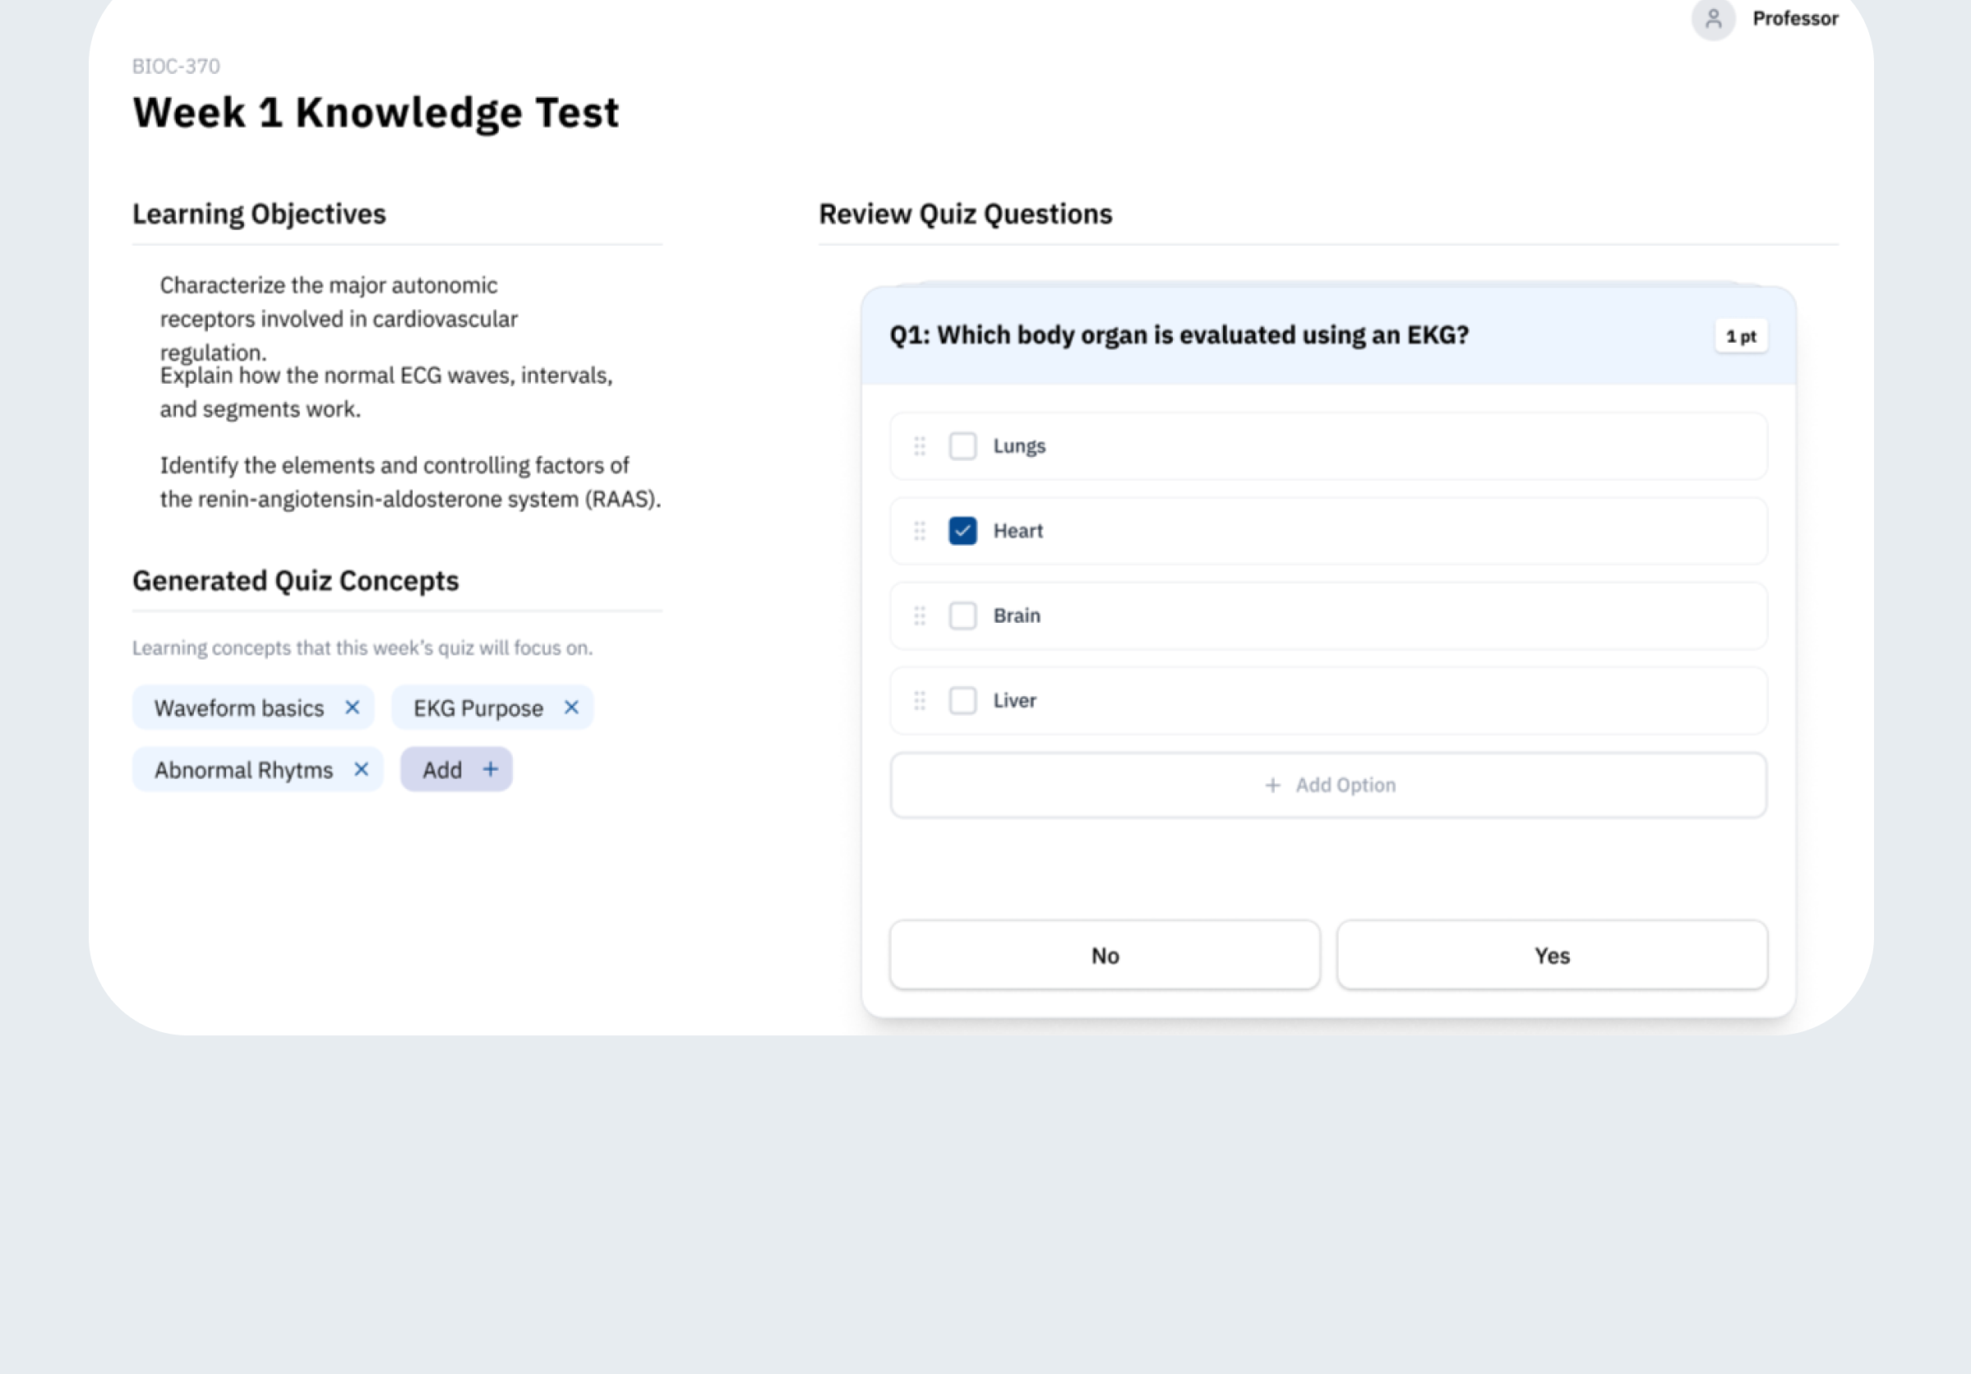Approve the question by clicking Yes

point(1550,954)
